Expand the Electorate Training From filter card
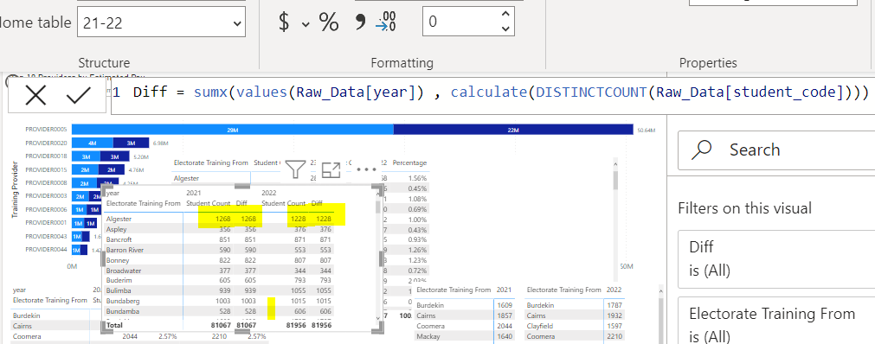 [x=776, y=322]
